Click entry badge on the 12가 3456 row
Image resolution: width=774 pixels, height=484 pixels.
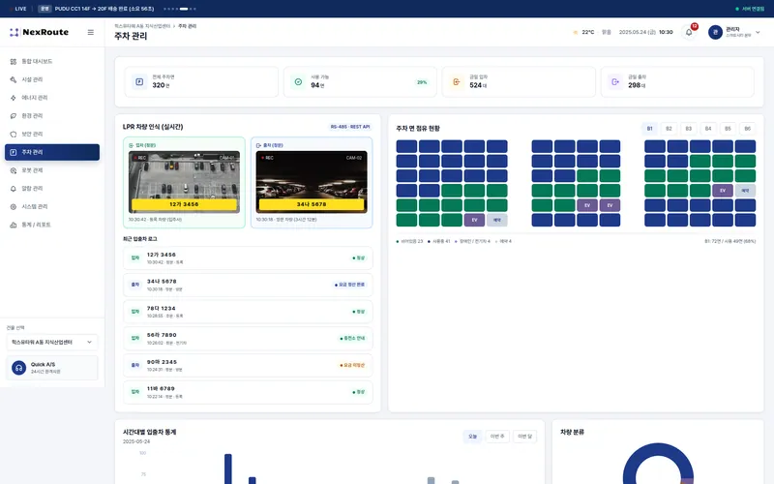click(134, 257)
